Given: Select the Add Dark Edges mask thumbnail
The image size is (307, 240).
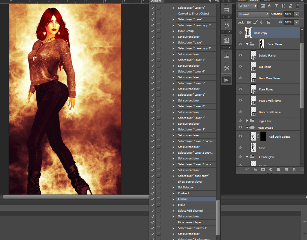Looking at the screenshot, I should 263,137.
